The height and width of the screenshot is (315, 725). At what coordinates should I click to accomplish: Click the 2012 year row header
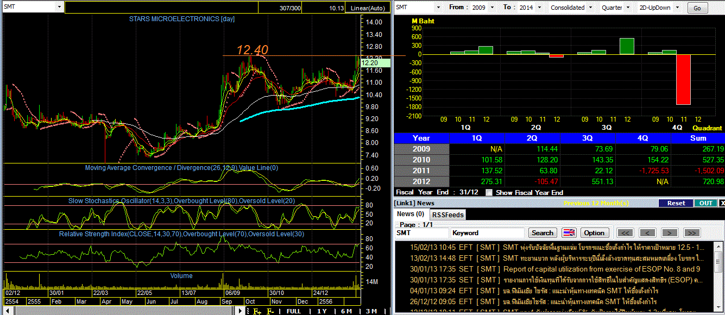pos(421,181)
